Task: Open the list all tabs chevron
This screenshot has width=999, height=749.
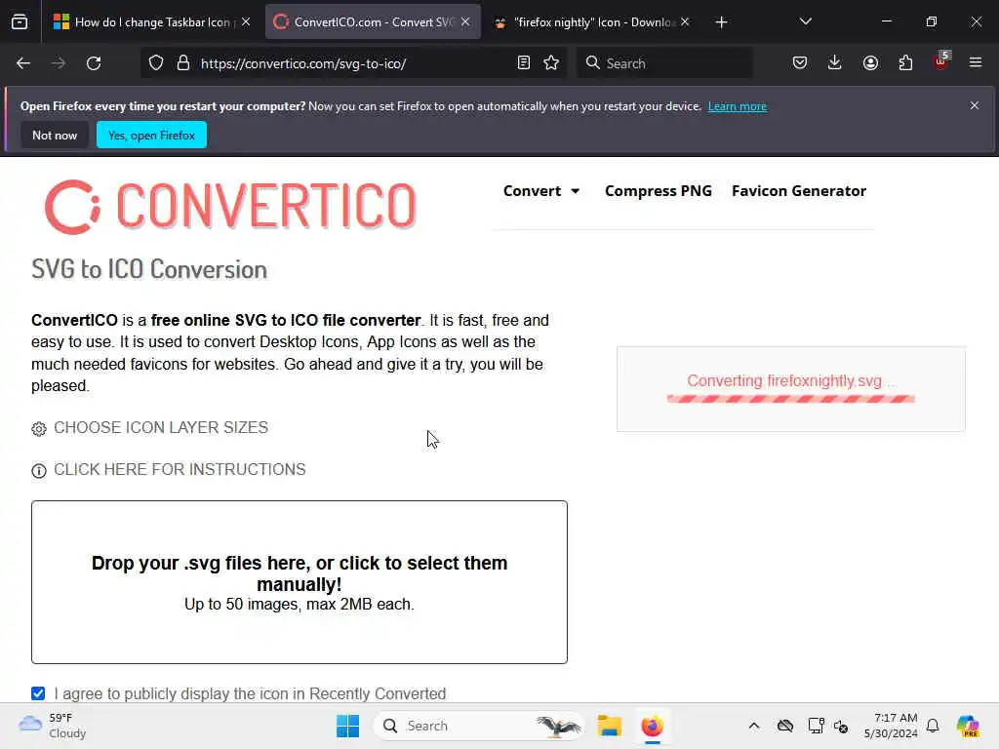Action: pyautogui.click(x=805, y=21)
